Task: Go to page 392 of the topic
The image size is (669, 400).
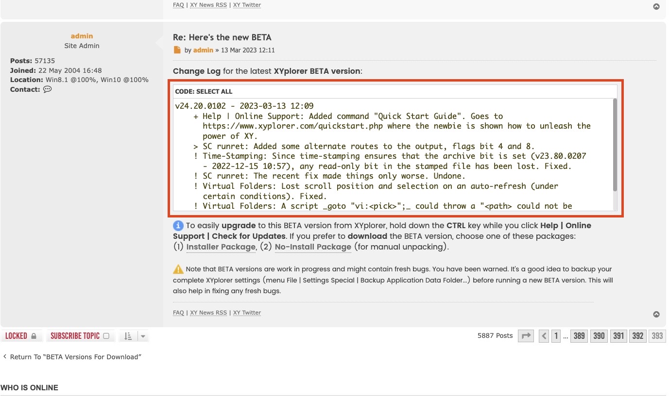Action: [x=637, y=336]
